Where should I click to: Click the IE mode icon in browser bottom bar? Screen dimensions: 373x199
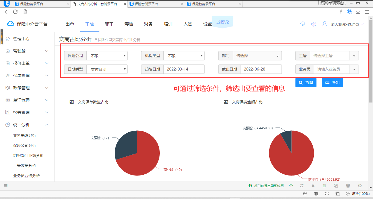[305, 194]
